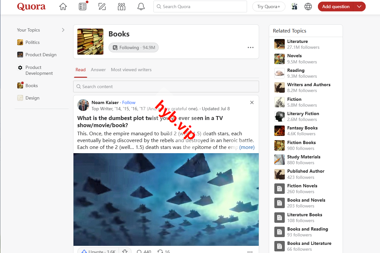Open the Notifications bell
The width and height of the screenshot is (380, 253).
click(x=141, y=7)
